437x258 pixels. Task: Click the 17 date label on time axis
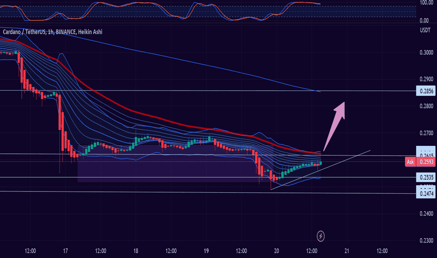65,251
